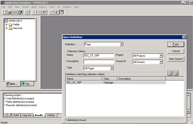193x124 pixels.
Task: Click the Cut scissors toolbar icon
Action: 34,12
